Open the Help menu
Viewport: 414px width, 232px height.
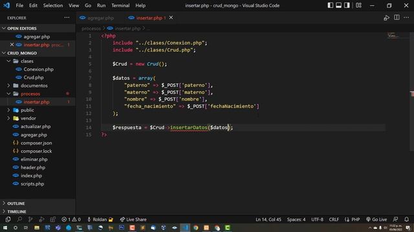[x=140, y=5]
